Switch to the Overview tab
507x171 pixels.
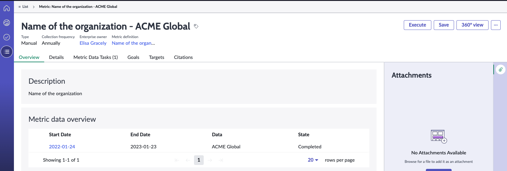click(x=29, y=57)
